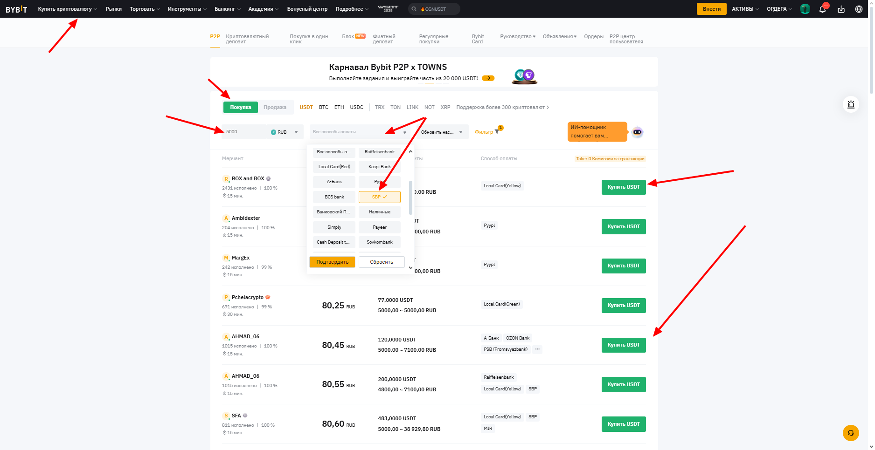
Task: Expand the Руководство dropdown
Action: 518,36
